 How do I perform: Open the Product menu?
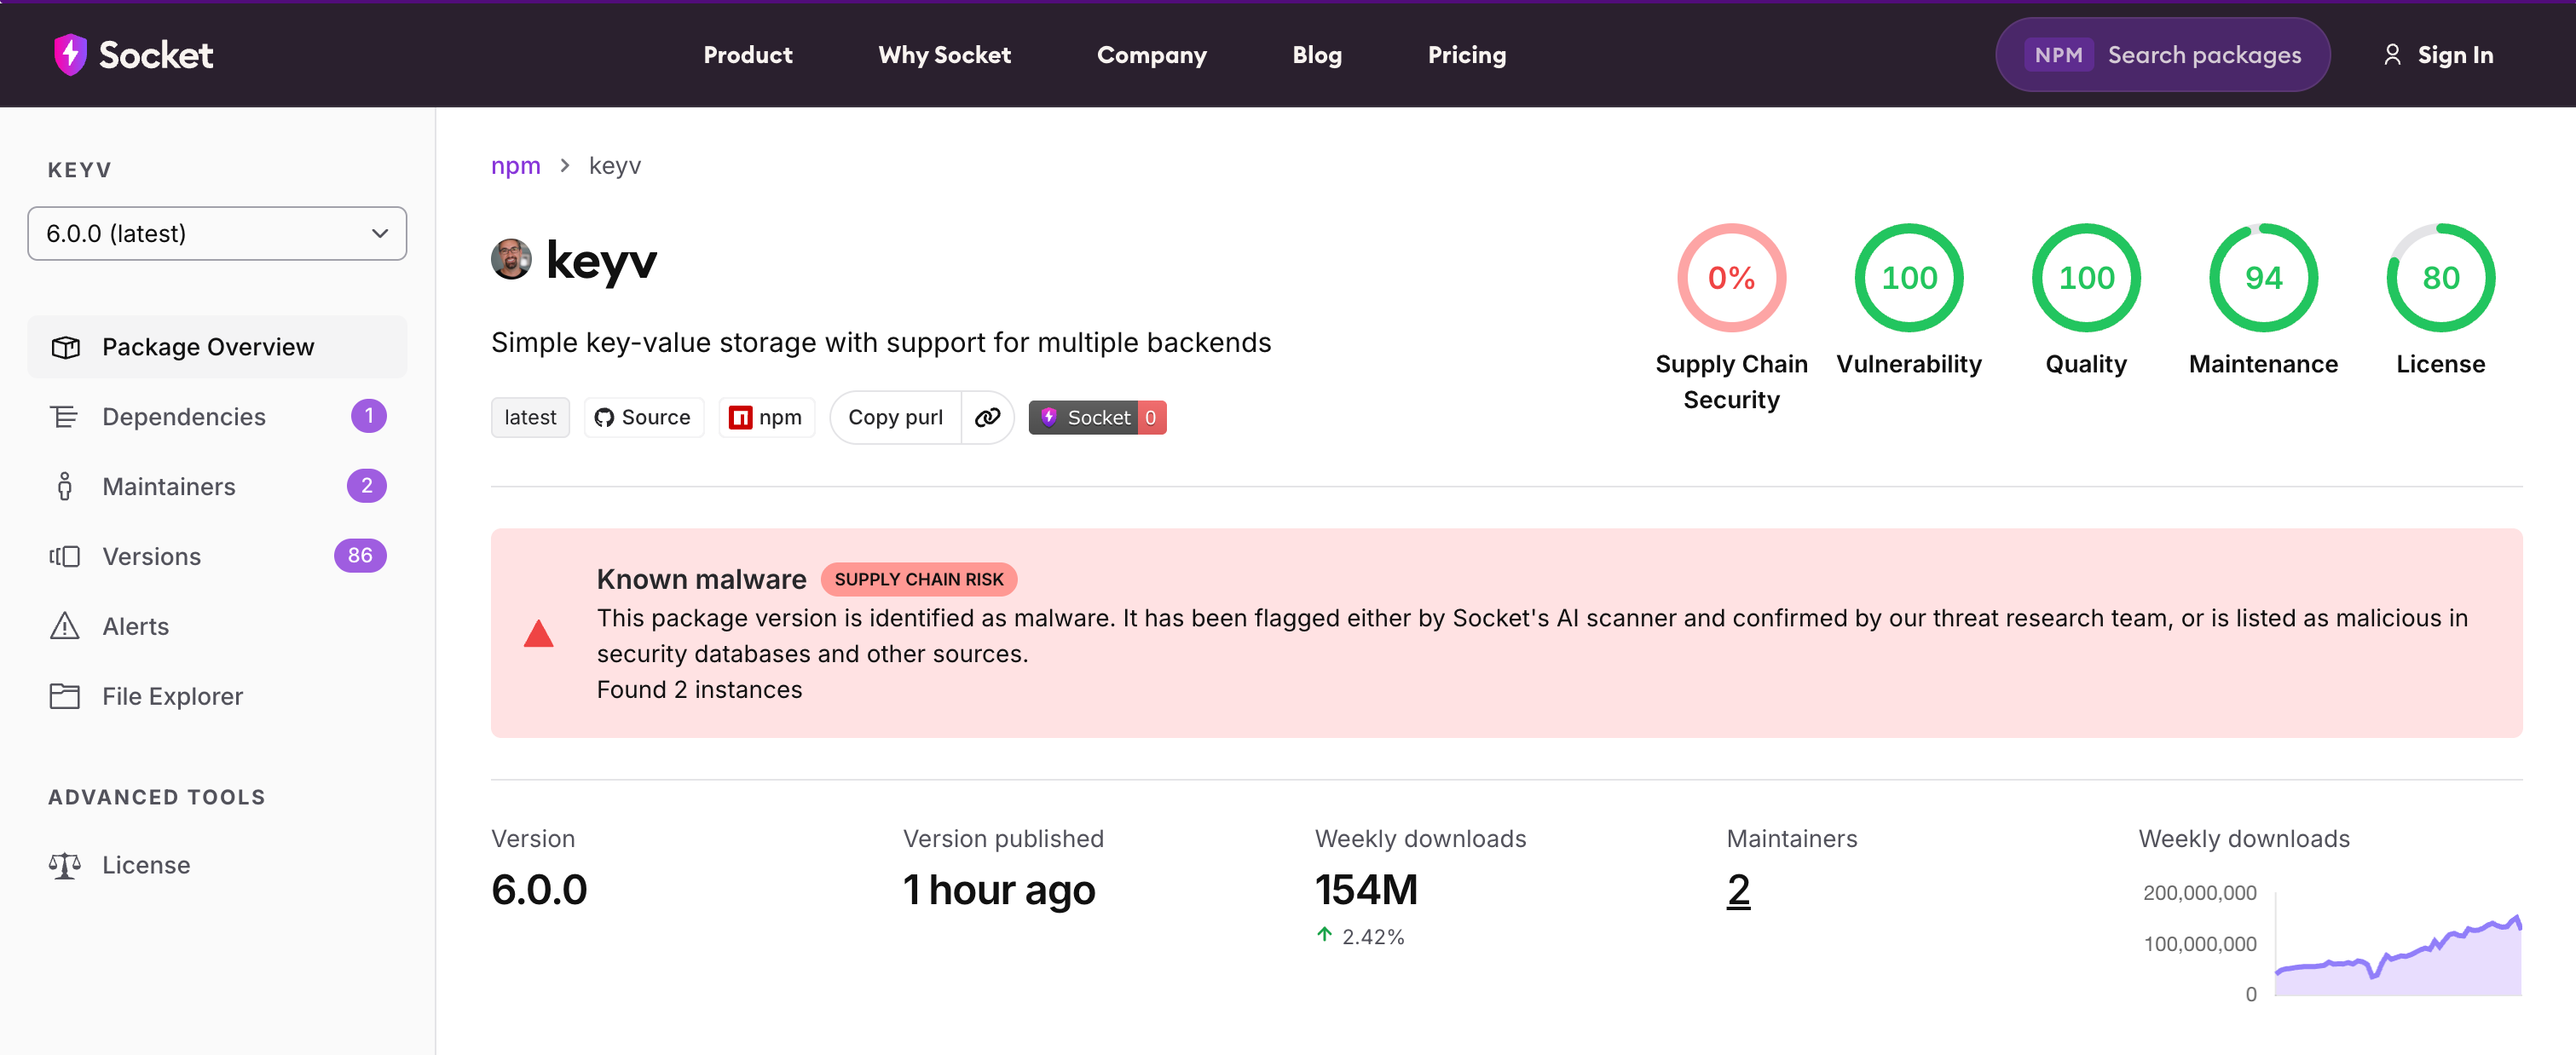click(747, 55)
